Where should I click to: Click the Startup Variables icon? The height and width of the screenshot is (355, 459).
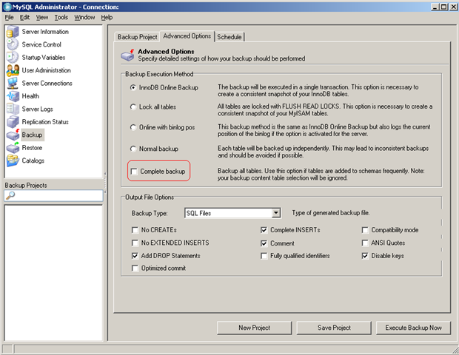[13, 57]
